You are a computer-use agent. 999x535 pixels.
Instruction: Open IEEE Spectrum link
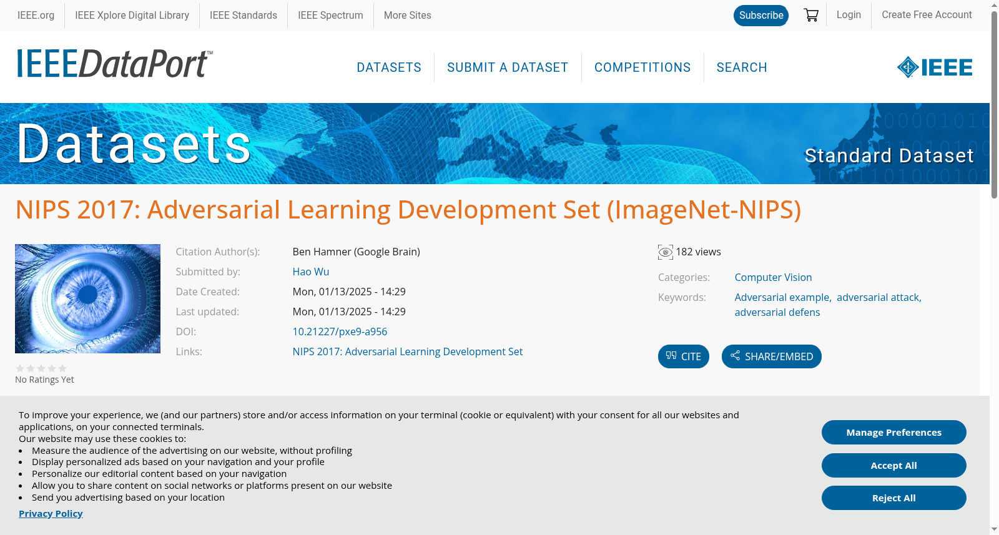point(330,15)
